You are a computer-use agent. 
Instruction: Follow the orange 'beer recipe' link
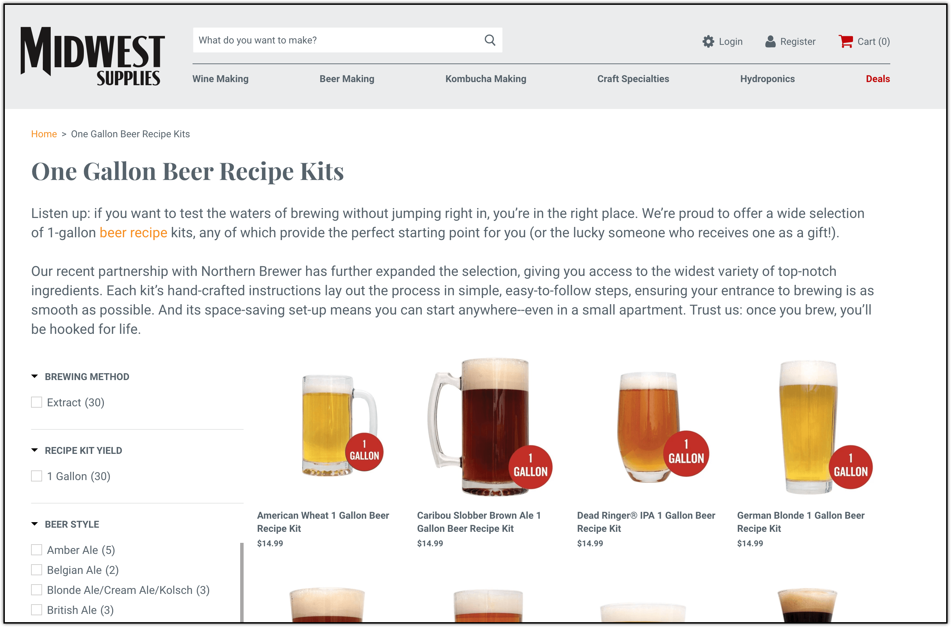133,233
